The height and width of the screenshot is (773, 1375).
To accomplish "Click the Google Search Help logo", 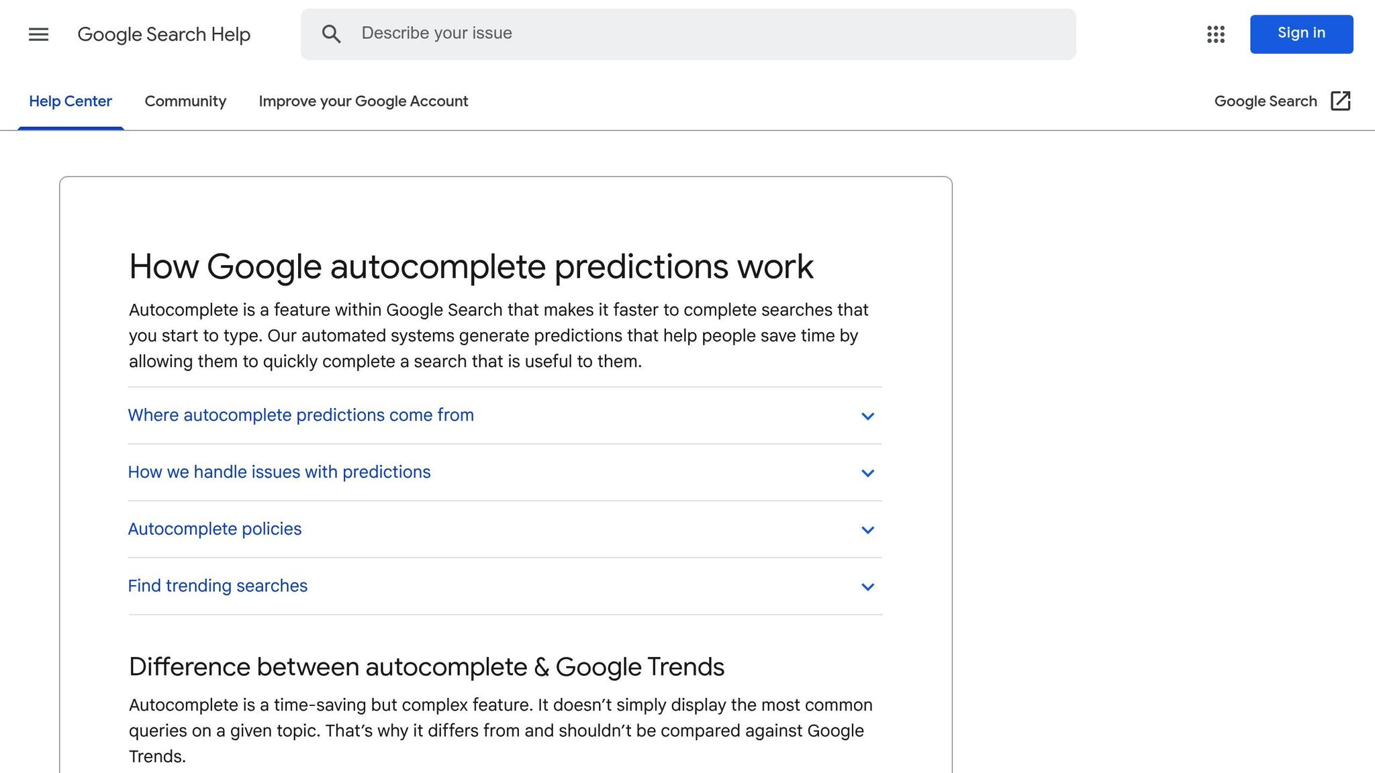I will point(164,34).
